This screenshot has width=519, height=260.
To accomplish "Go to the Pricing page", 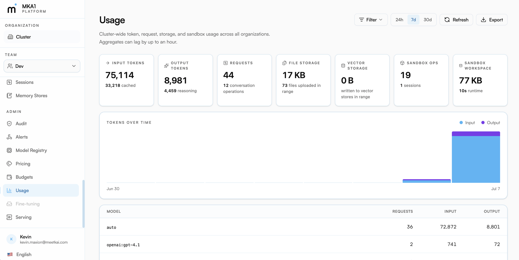I will tap(41, 164).
